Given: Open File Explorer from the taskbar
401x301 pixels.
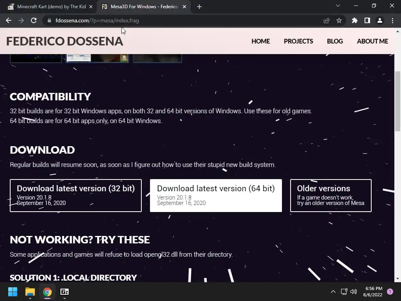Looking at the screenshot, I should point(30,292).
